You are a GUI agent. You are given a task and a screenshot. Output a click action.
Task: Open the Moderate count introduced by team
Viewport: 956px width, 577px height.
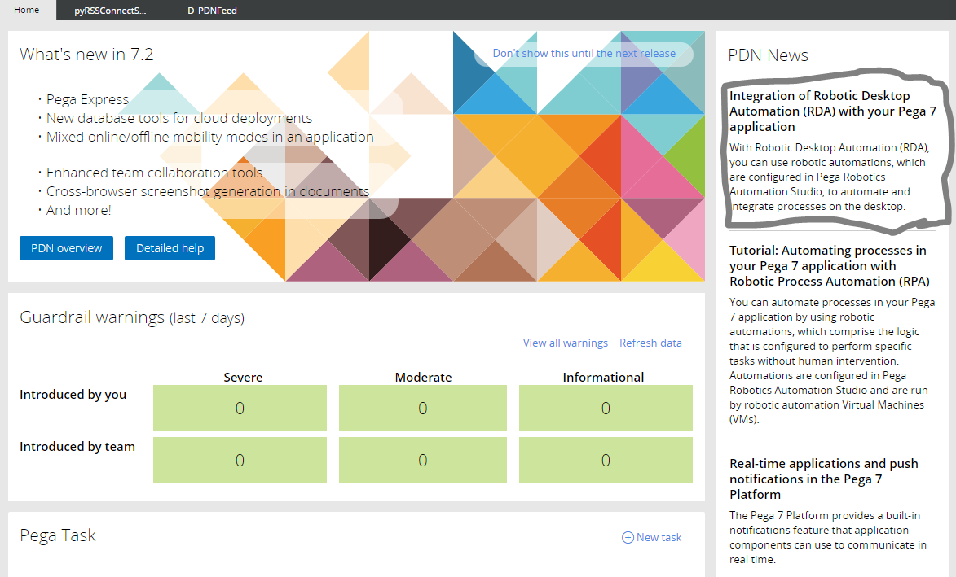click(x=422, y=460)
